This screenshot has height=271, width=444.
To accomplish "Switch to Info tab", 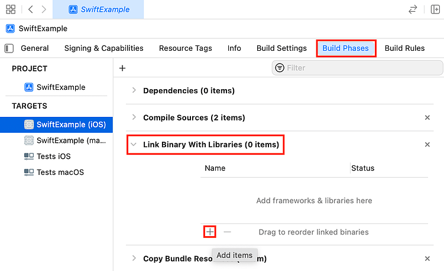I will pos(234,48).
